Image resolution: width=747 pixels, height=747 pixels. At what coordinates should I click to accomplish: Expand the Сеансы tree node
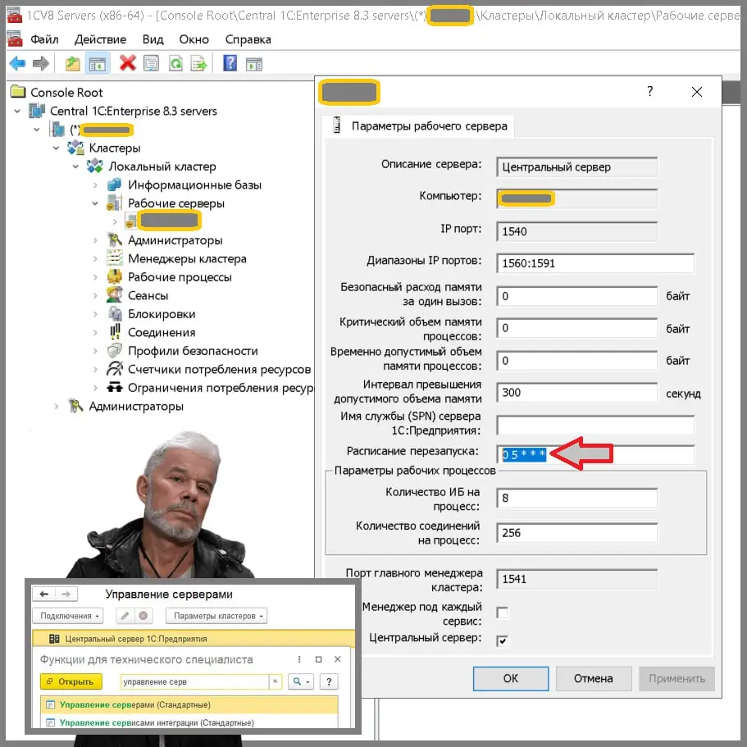point(95,295)
